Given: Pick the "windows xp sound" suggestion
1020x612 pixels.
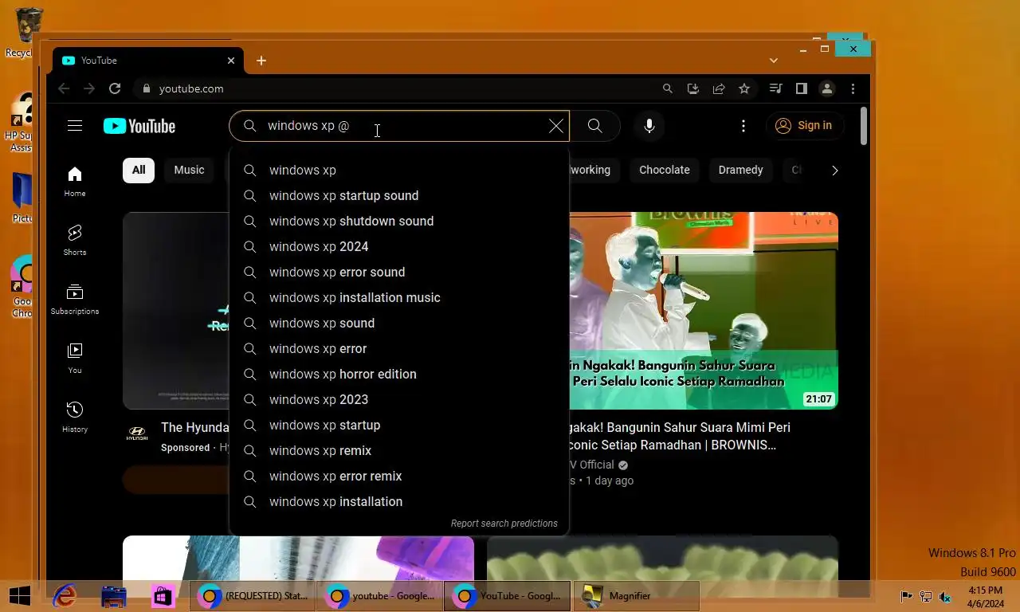Looking at the screenshot, I should point(399,323).
